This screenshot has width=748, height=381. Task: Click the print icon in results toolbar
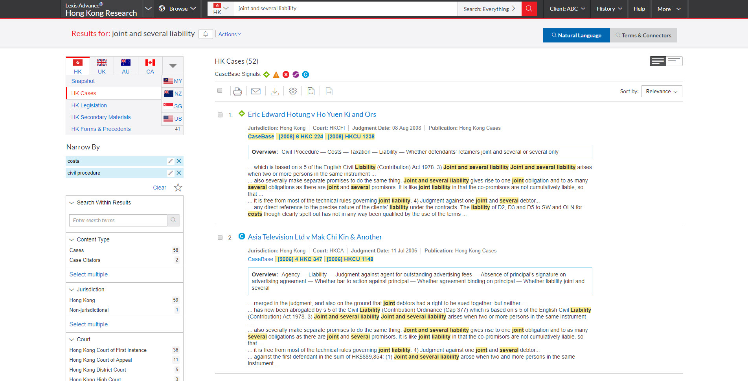click(x=237, y=92)
